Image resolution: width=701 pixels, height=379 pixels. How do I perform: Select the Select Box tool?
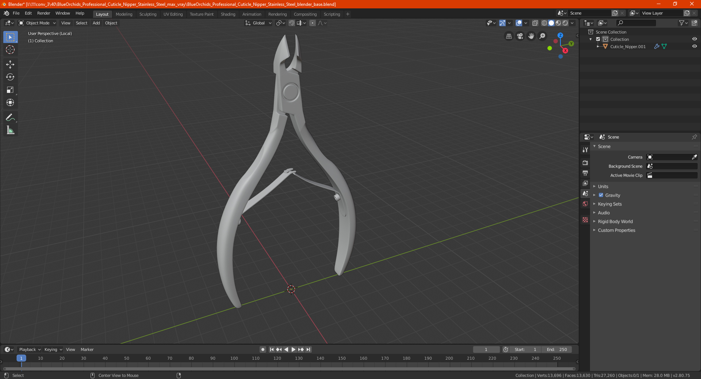point(10,37)
